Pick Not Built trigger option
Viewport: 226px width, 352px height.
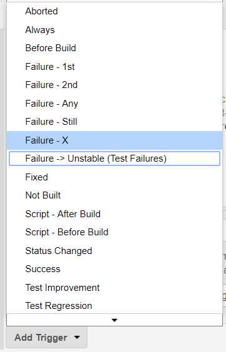(115, 195)
